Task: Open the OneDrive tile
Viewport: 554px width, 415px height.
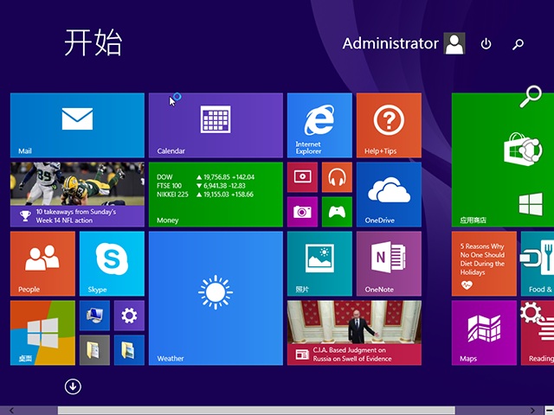Action: tap(389, 195)
